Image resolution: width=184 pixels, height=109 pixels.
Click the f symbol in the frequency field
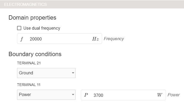click(22, 39)
